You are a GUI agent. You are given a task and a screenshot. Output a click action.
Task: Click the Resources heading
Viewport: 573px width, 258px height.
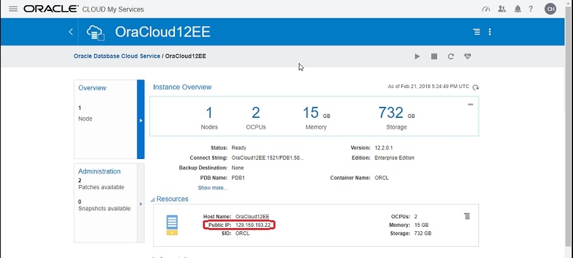[x=172, y=199]
